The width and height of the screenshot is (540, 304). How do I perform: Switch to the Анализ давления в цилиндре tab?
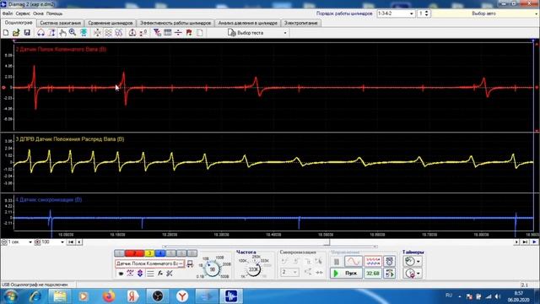tap(247, 23)
